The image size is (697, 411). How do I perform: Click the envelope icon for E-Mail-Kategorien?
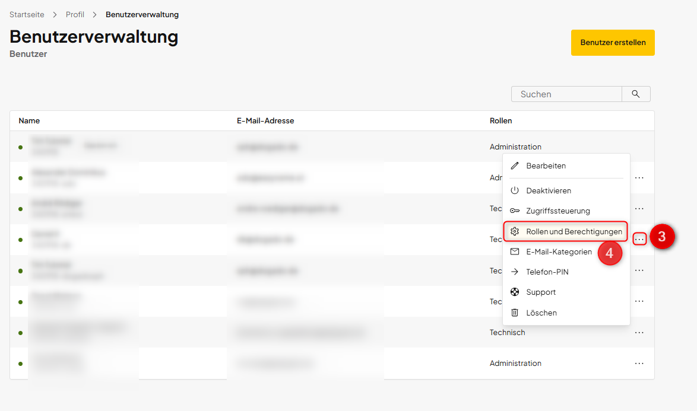pyautogui.click(x=515, y=252)
